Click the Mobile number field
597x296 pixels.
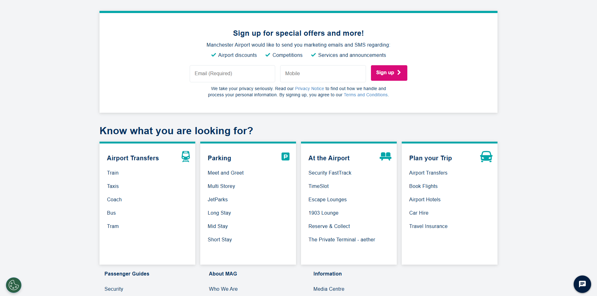pos(323,74)
